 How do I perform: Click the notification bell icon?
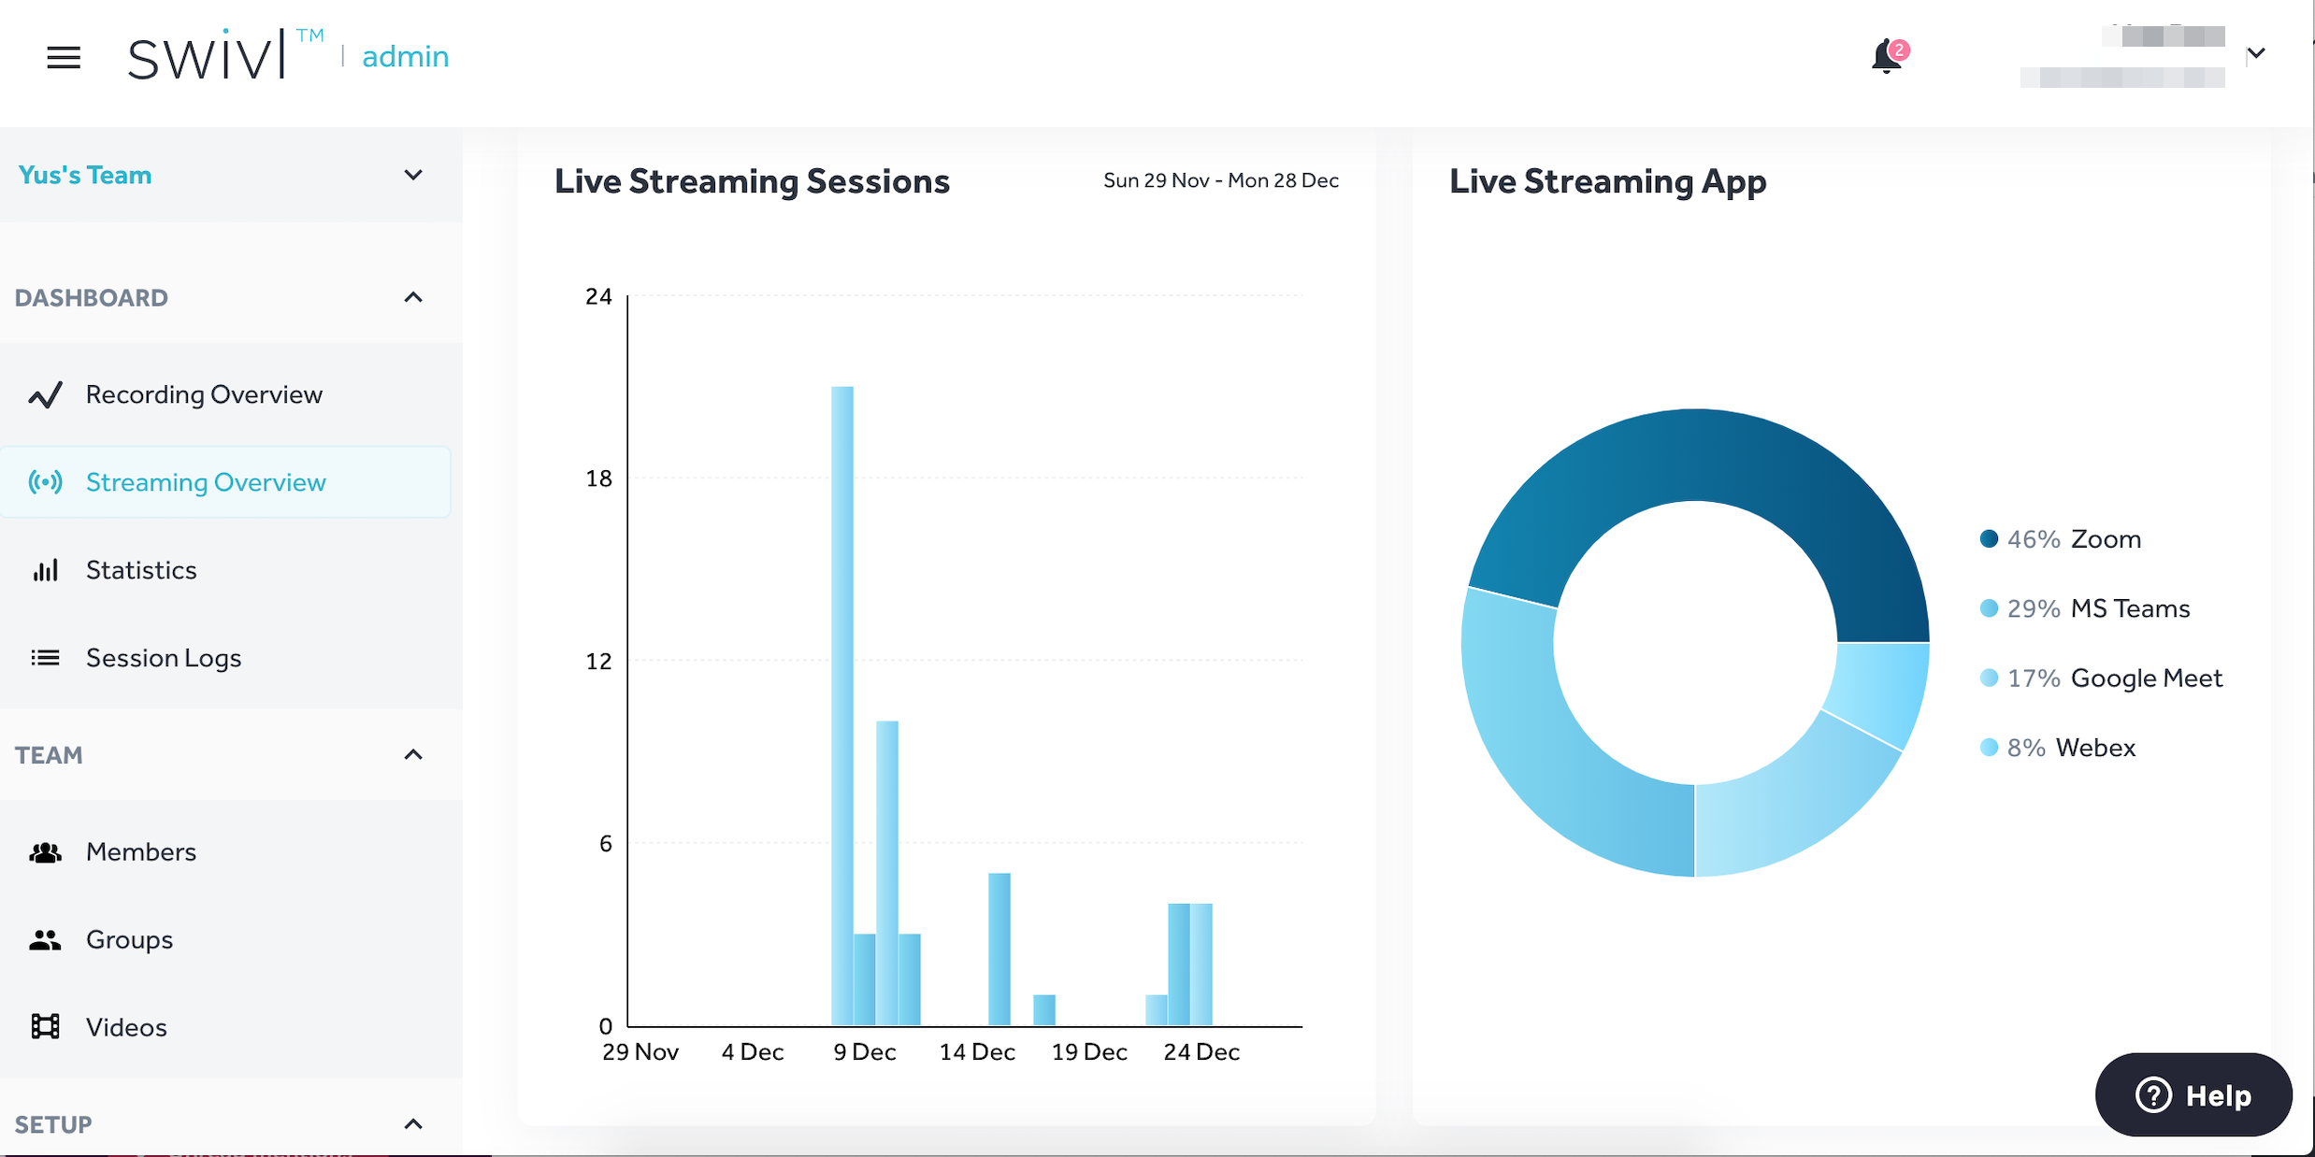pyautogui.click(x=1886, y=58)
